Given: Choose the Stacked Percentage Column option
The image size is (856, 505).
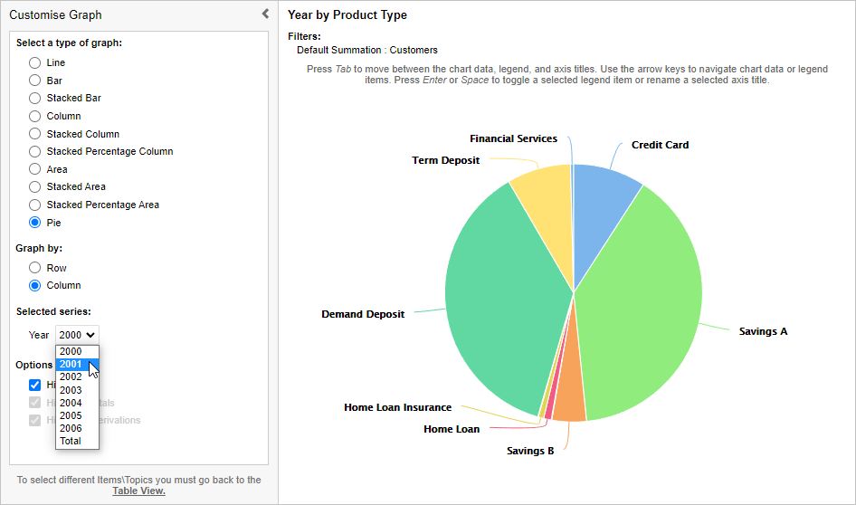Looking at the screenshot, I should pos(35,151).
